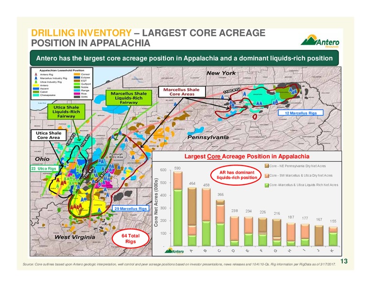Select the dark green Noble legend swatch

(77, 87)
